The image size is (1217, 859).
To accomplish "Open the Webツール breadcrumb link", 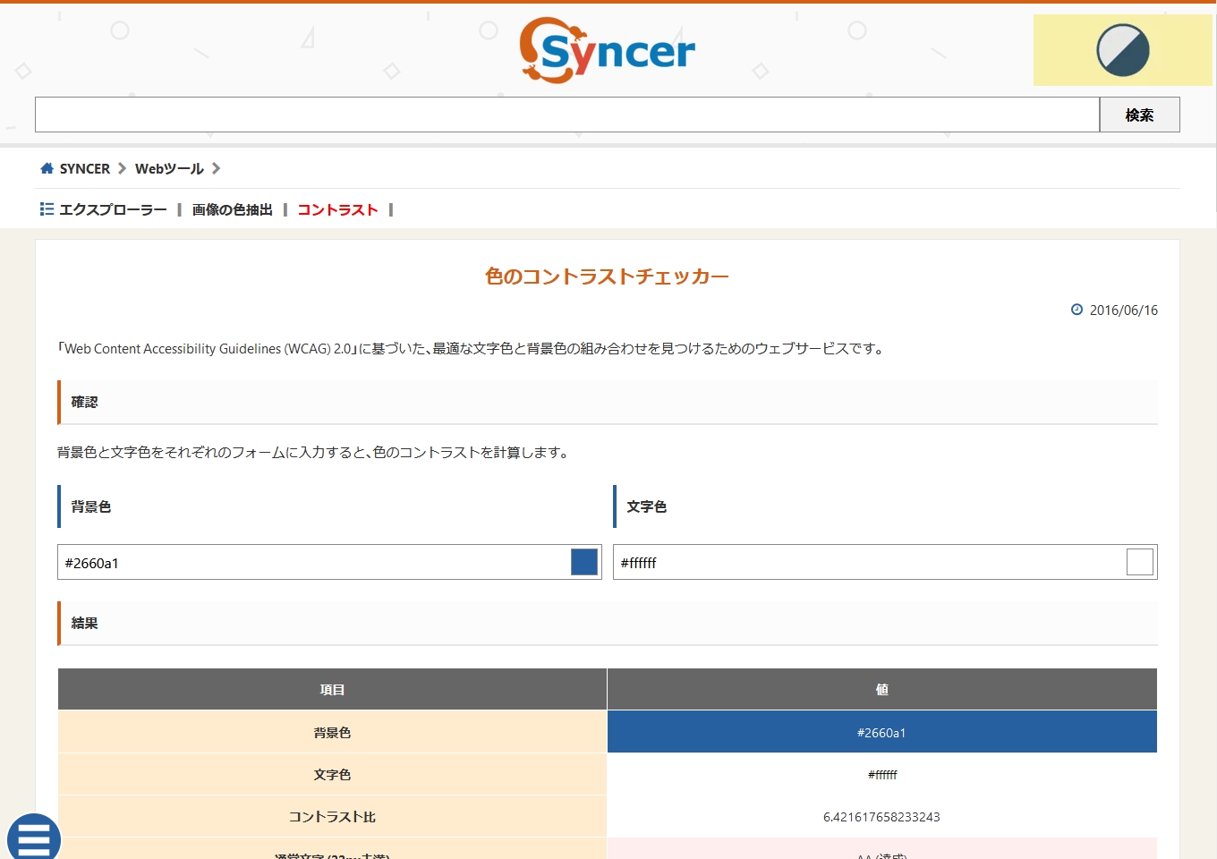I will (x=169, y=168).
